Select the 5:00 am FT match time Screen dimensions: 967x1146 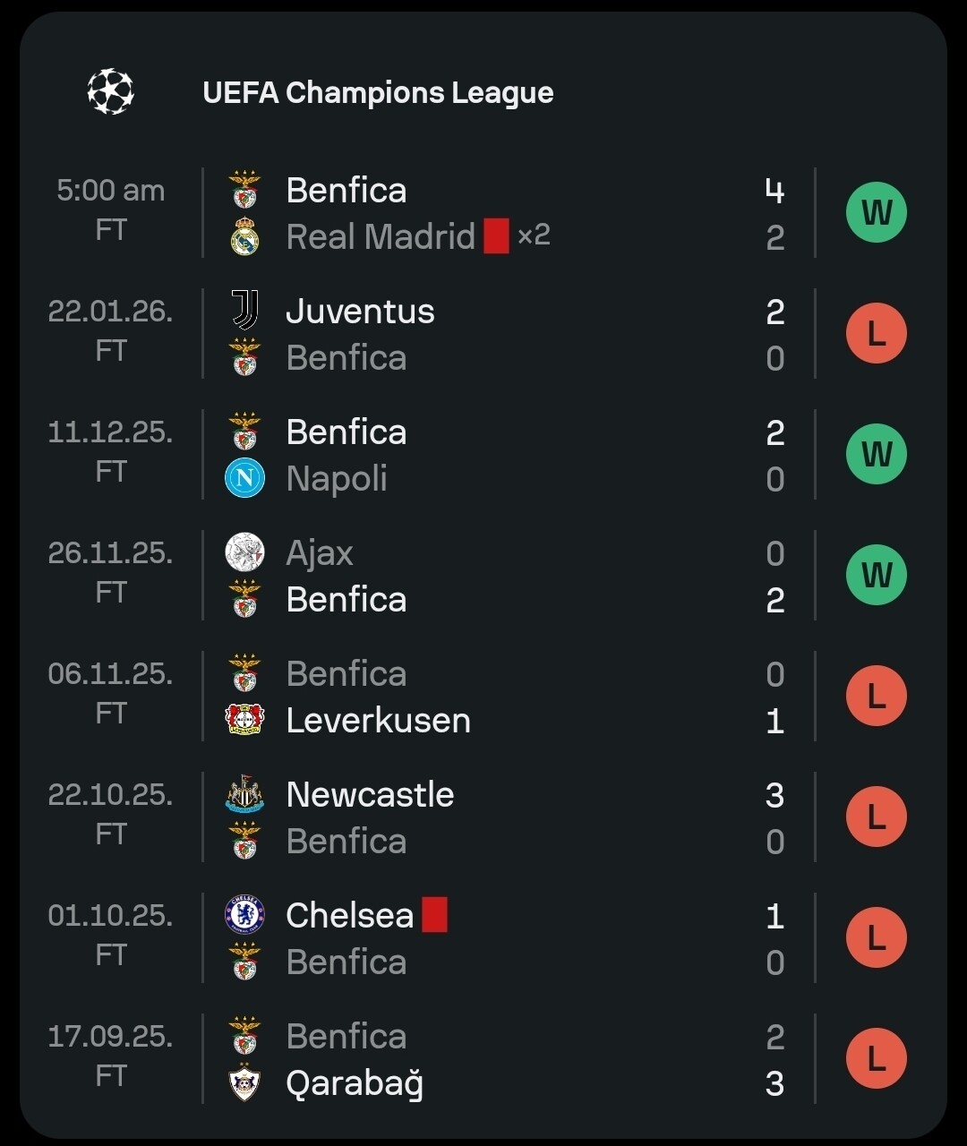pyautogui.click(x=110, y=210)
